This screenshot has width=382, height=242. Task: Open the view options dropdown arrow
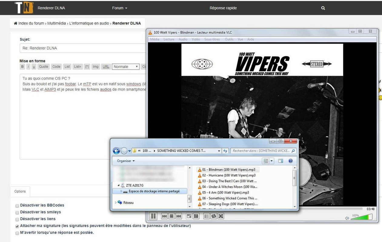(271, 161)
